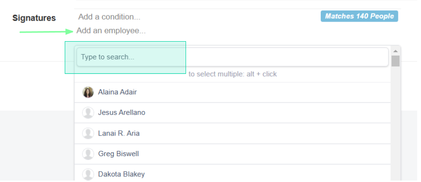This screenshot has height=182, width=421.
Task: Click the Signatures section label
Action: click(x=34, y=18)
